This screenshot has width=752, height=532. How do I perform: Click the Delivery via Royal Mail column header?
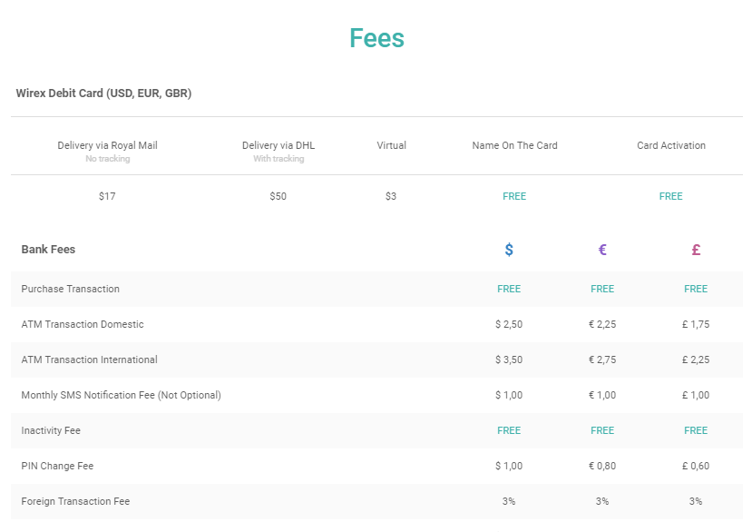[x=107, y=145]
